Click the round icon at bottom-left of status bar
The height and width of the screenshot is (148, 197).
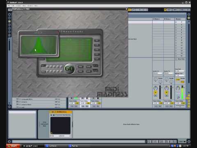[9, 141]
